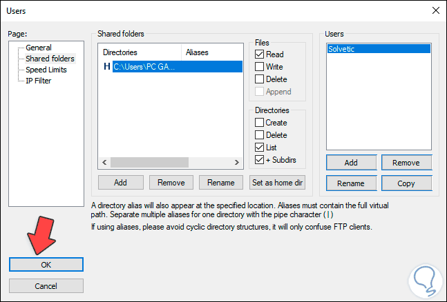This screenshot has width=447, height=302.
Task: Click the horizontal scrollbar thumb
Action: tap(149, 163)
